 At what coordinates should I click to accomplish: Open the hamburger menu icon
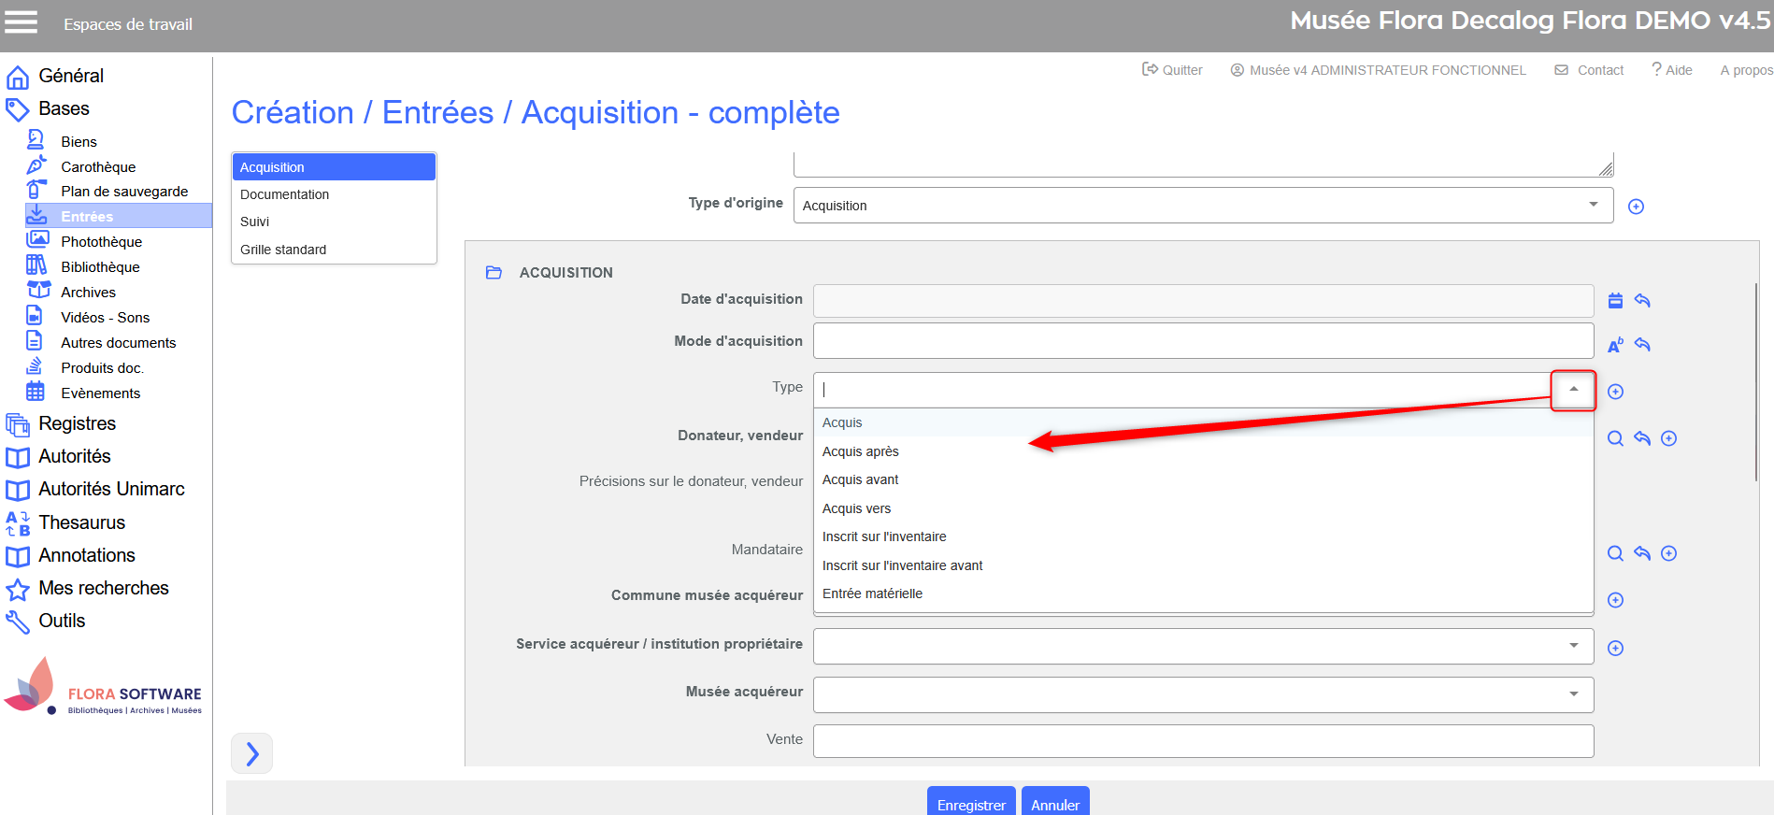click(21, 22)
